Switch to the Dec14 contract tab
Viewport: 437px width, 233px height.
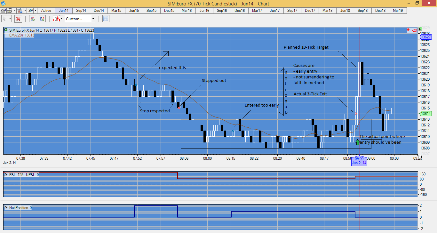click(99, 11)
